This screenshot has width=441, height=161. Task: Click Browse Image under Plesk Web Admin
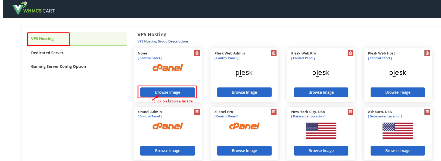[244, 92]
